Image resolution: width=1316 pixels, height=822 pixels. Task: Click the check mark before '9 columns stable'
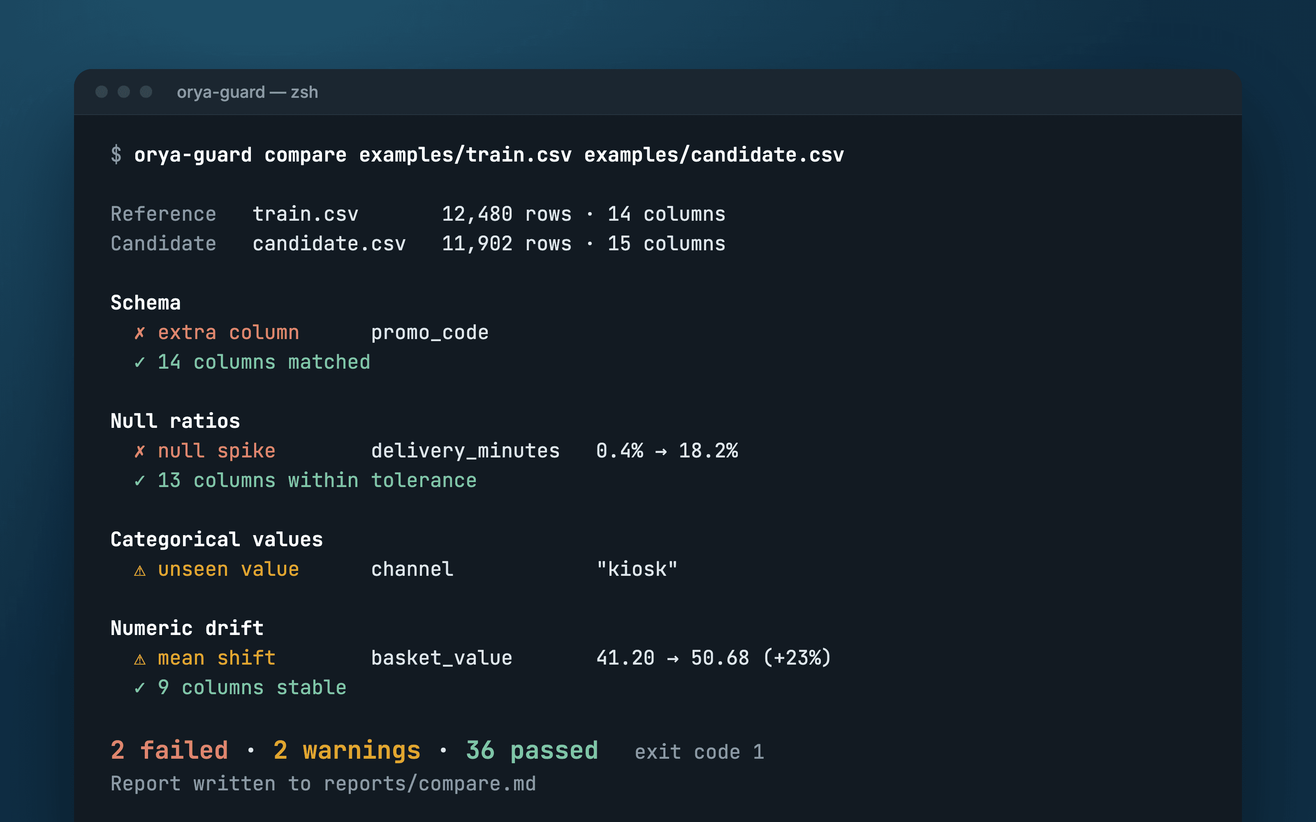(x=140, y=688)
